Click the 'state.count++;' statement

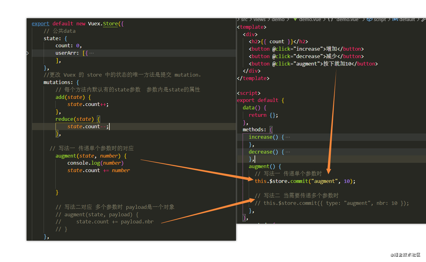88,104
